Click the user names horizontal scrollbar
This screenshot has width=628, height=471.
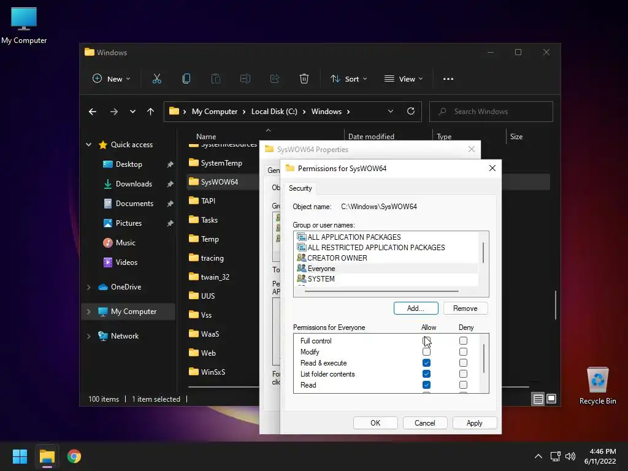381,291
